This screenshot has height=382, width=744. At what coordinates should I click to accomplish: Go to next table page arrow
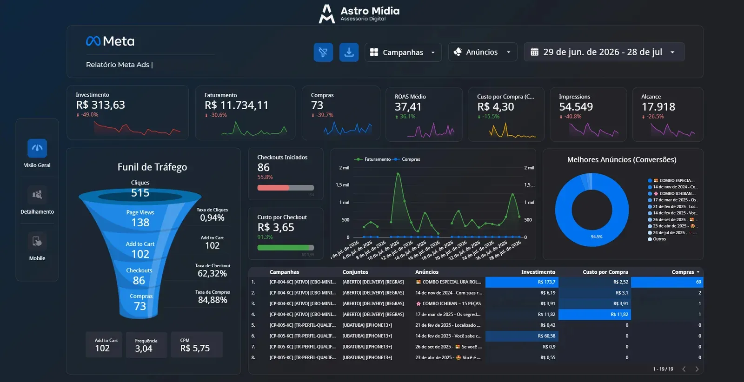click(697, 369)
